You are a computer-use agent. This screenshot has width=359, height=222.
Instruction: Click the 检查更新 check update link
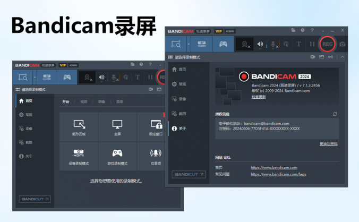(x=259, y=97)
